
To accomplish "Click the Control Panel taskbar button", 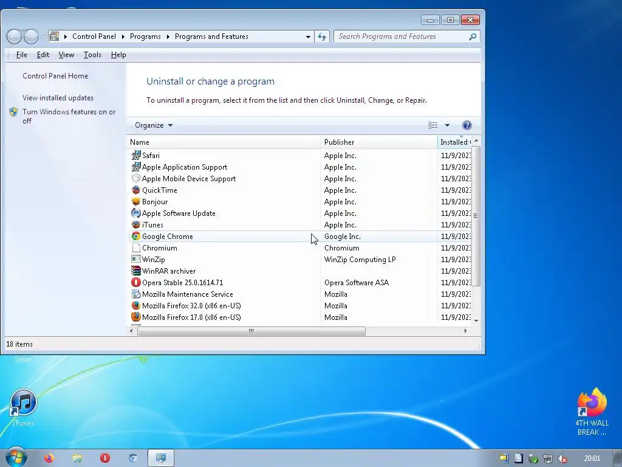I will (x=160, y=458).
